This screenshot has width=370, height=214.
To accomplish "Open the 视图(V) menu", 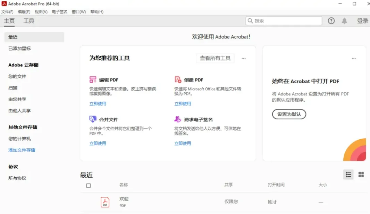I will coord(41,12).
